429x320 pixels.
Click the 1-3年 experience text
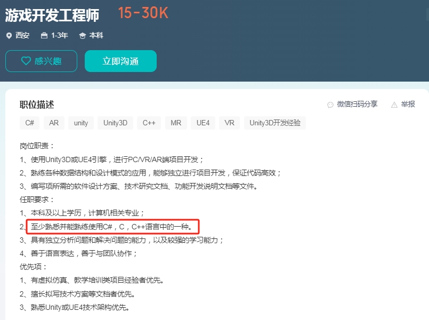pyautogui.click(x=60, y=36)
